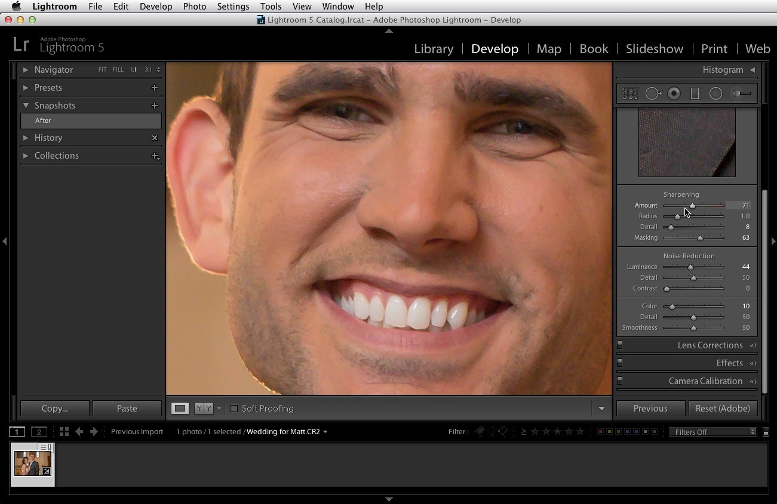Screen dimensions: 777x504
Task: Open Before/After view options dropdown
Action: point(219,409)
